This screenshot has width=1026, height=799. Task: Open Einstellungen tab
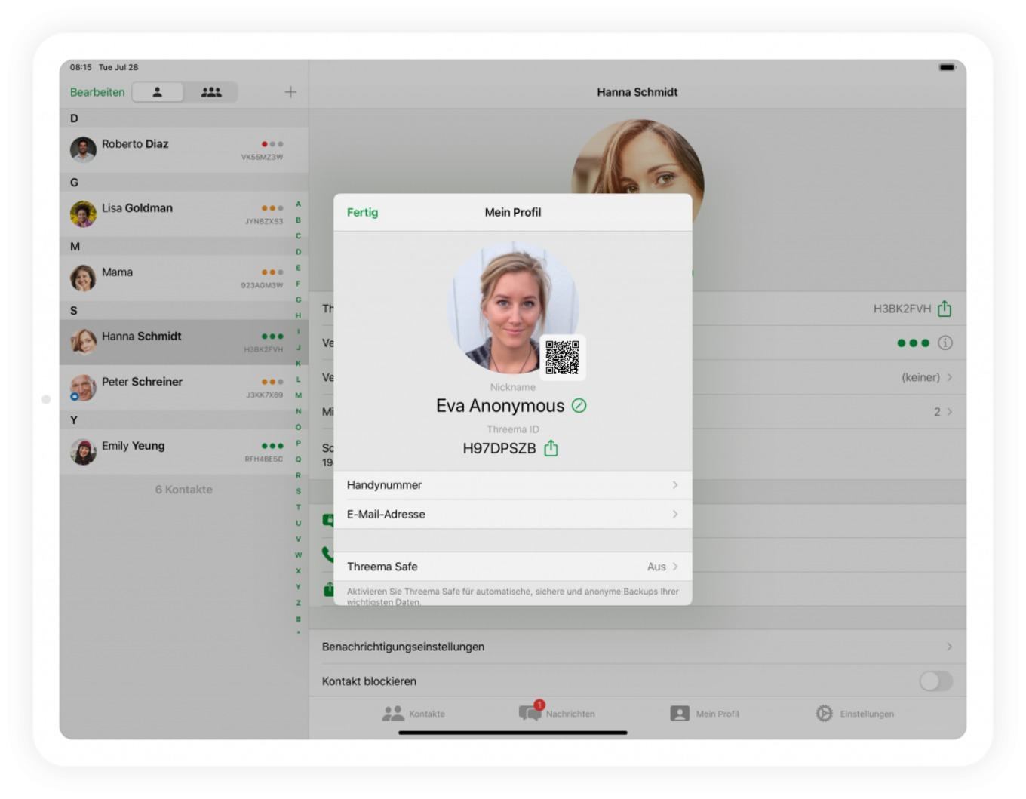tap(855, 714)
